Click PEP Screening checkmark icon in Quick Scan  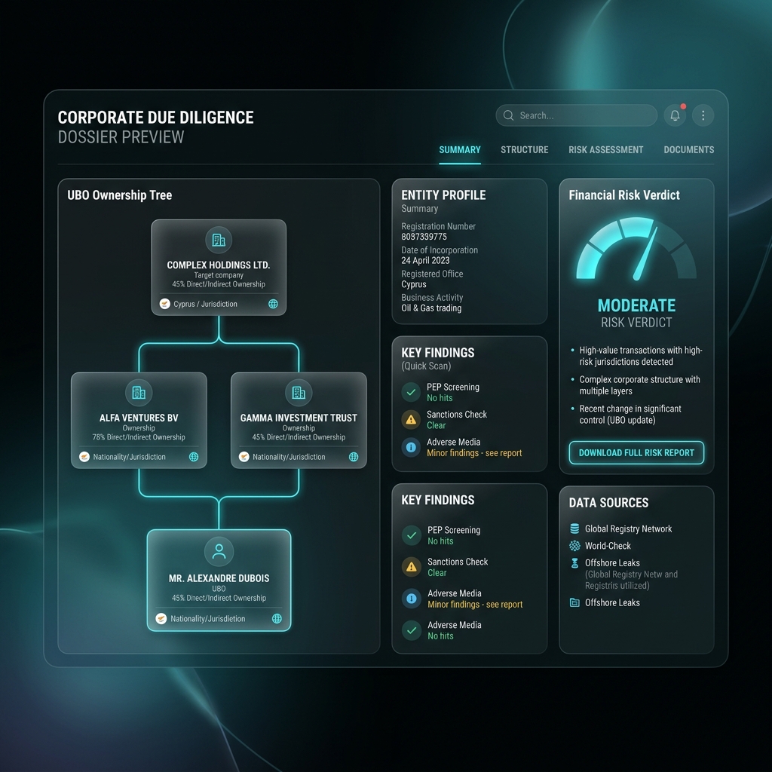pyautogui.click(x=411, y=392)
